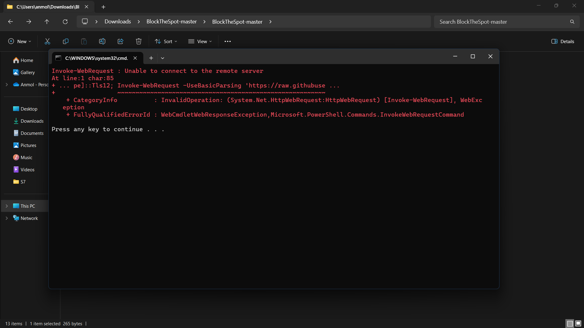The width and height of the screenshot is (584, 328).
Task: Go back to the previous folder
Action: point(10,22)
